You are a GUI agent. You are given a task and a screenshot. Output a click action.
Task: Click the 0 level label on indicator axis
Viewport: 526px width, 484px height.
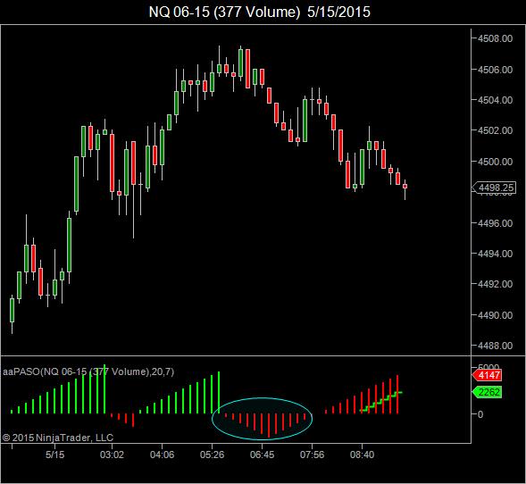480,414
